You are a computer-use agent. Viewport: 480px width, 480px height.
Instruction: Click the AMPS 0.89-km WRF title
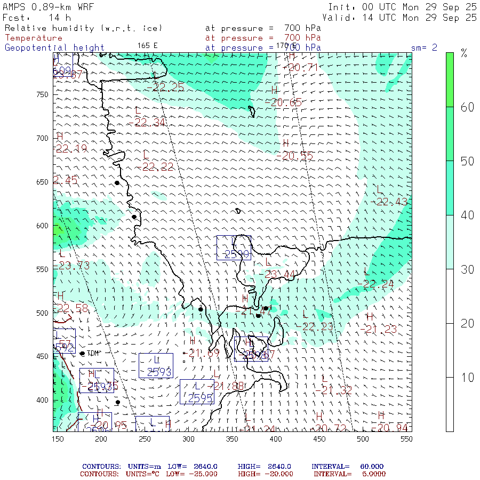[48, 7]
